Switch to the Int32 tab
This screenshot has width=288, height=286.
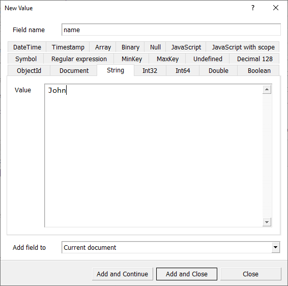[x=150, y=70]
